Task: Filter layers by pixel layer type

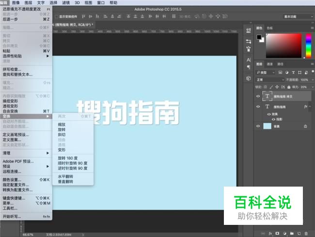Action: pos(280,72)
